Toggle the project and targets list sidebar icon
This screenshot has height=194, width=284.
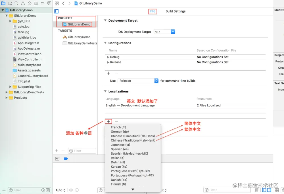57,11
